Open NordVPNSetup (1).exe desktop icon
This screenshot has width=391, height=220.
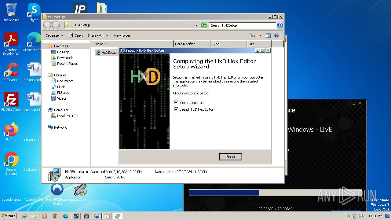tap(57, 194)
